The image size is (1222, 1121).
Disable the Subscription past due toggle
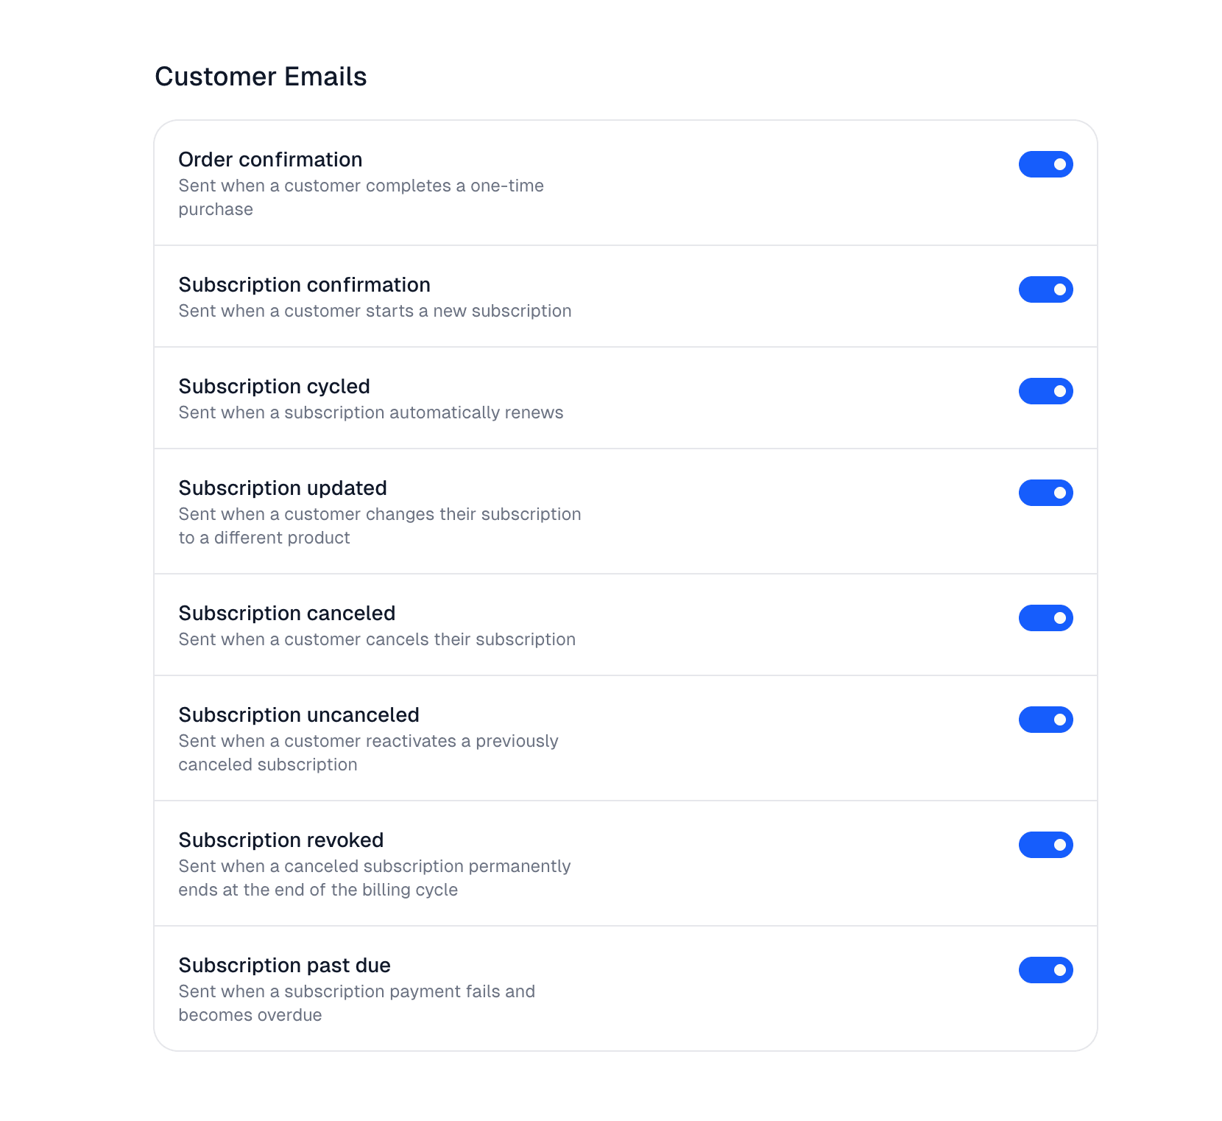[x=1045, y=970]
